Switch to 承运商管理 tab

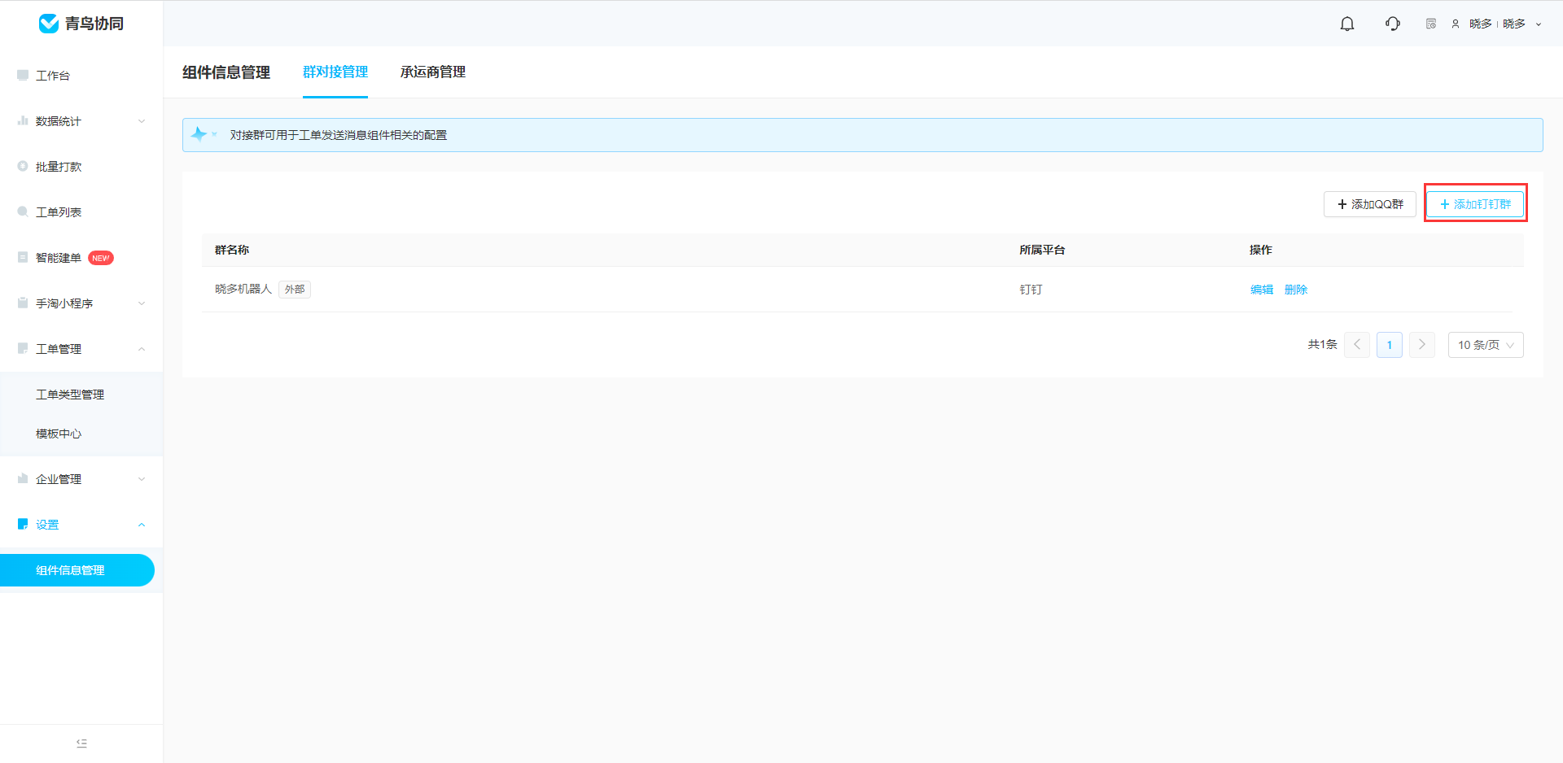click(433, 72)
